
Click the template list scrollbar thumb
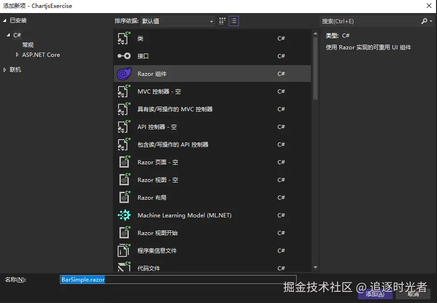pyautogui.click(x=316, y=68)
